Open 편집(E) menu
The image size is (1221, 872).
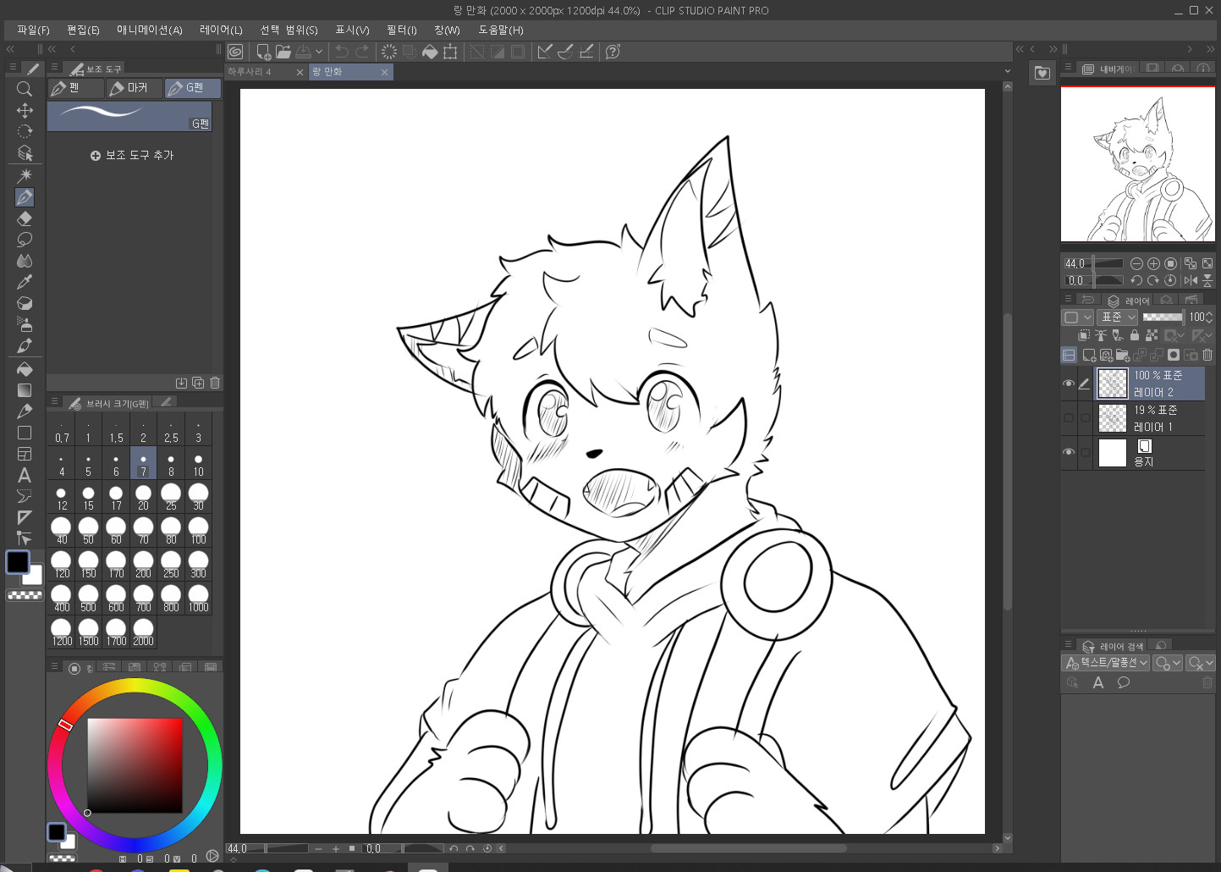[83, 30]
